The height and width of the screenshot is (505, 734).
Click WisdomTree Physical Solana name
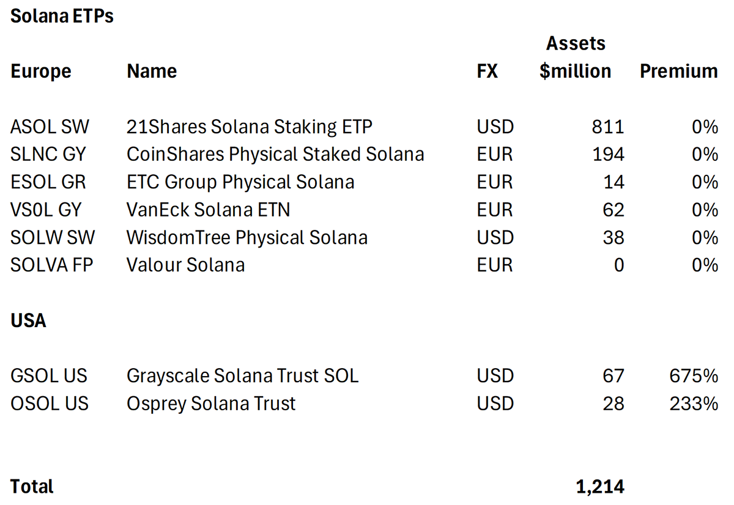(x=247, y=237)
